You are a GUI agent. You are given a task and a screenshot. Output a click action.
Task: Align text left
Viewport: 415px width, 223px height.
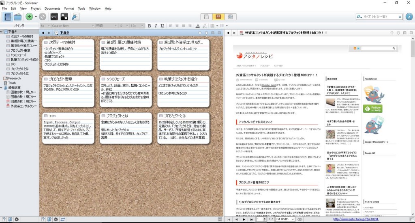[170, 25]
